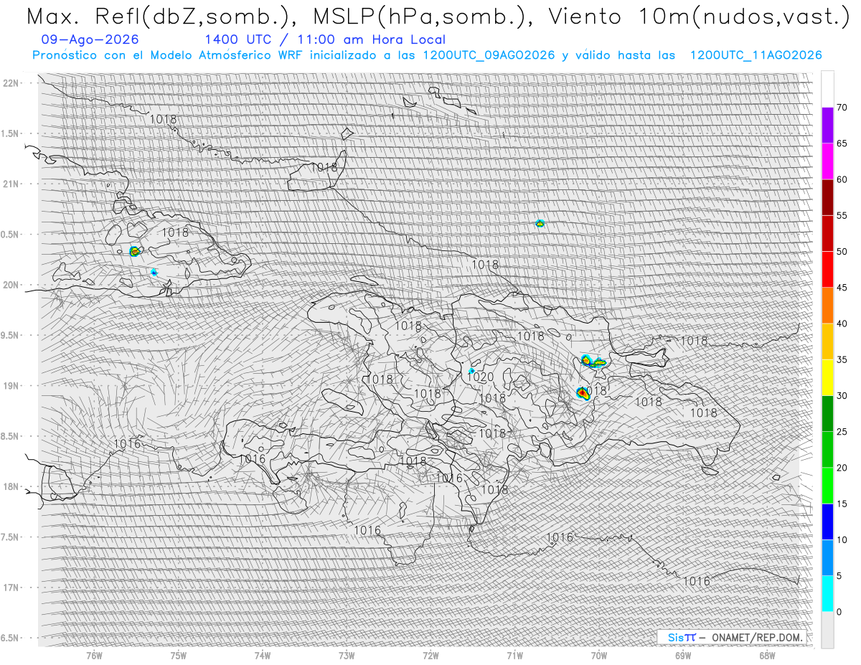Click the "75W" longitude axis label

(179, 656)
